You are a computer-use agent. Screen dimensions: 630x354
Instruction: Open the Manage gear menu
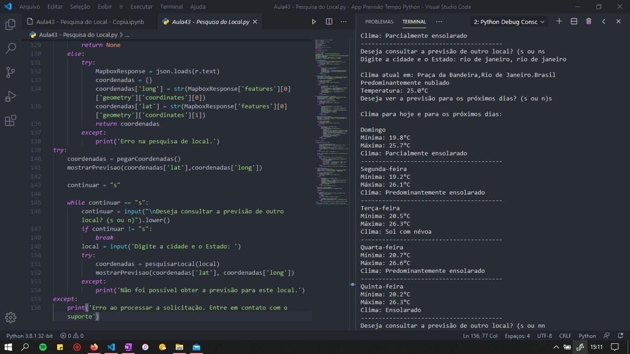pyautogui.click(x=11, y=318)
